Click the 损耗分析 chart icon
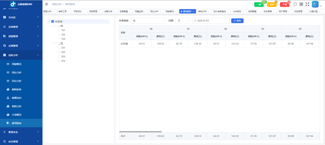 (x=8, y=106)
